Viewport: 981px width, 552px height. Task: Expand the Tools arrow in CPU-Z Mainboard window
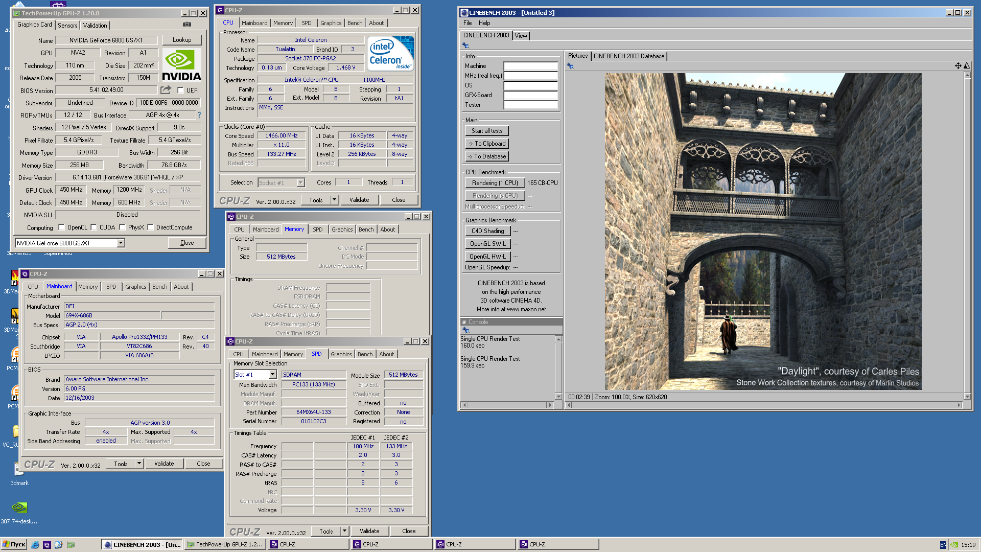139,464
